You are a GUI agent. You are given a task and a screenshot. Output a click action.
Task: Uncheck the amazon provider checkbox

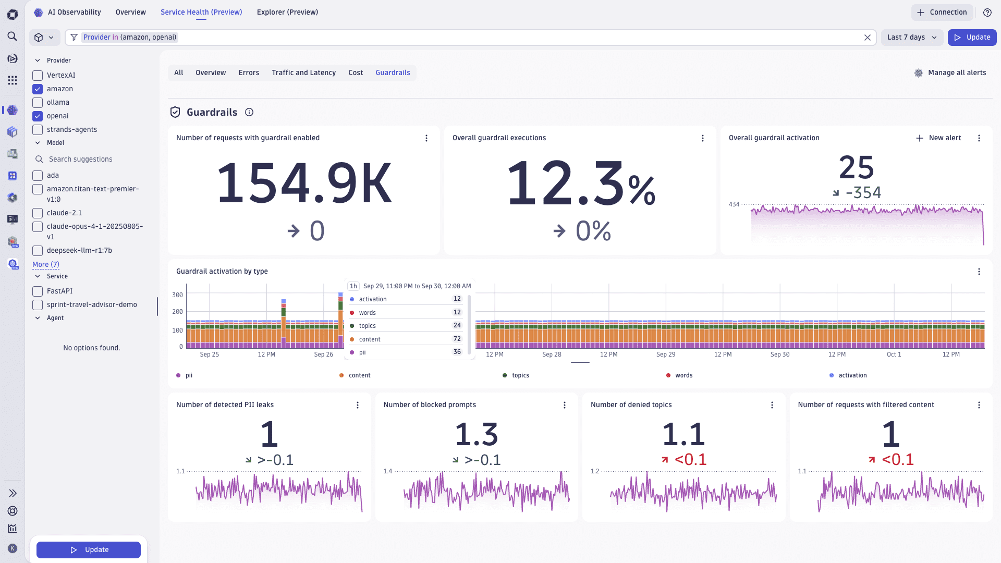[x=37, y=89]
